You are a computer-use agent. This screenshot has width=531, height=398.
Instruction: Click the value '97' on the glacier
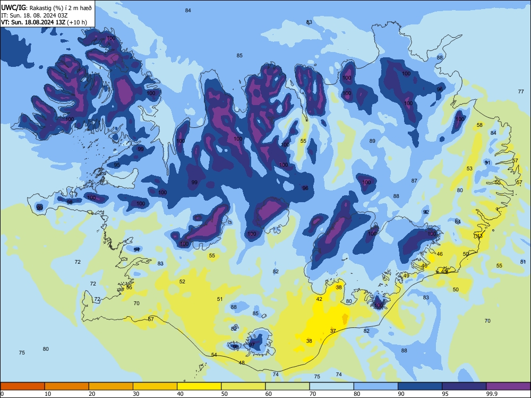252,345
